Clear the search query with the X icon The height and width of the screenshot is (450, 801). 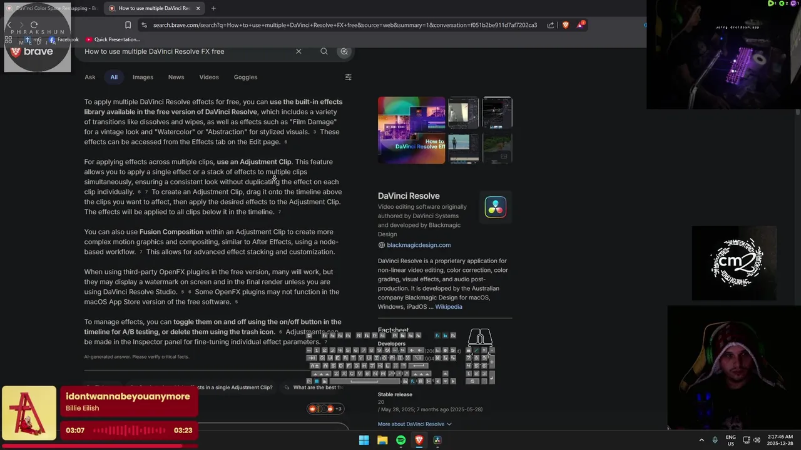click(298, 51)
